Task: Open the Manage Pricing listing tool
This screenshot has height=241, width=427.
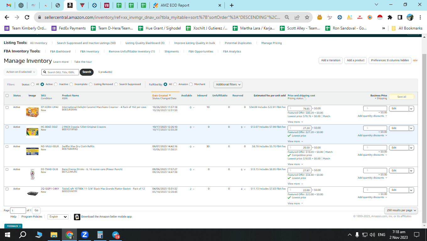Action: tap(272, 43)
